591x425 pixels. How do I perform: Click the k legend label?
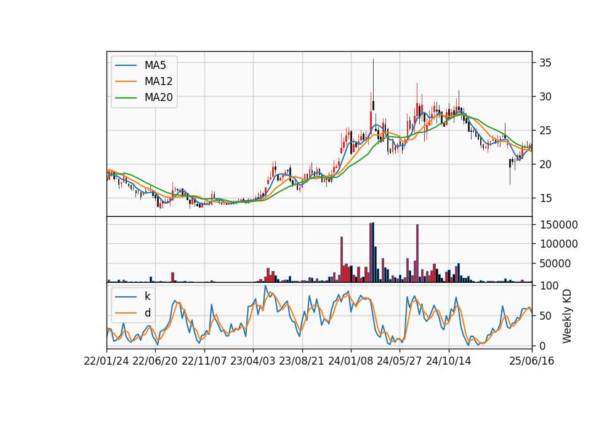(147, 296)
